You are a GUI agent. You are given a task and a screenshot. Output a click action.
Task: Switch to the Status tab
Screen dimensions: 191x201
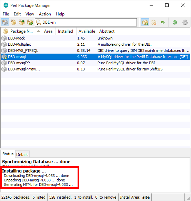tap(8, 154)
